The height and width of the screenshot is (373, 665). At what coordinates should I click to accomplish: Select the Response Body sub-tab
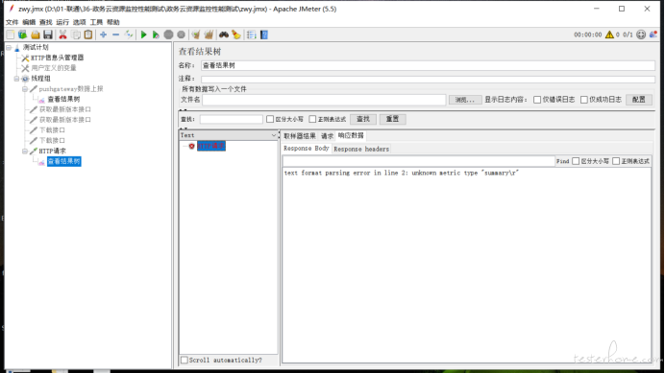point(307,149)
